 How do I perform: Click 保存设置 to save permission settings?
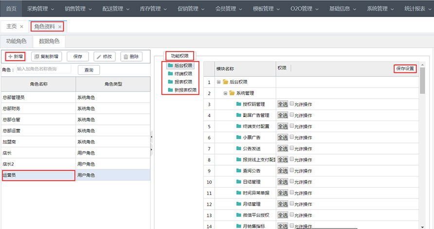tap(405, 69)
